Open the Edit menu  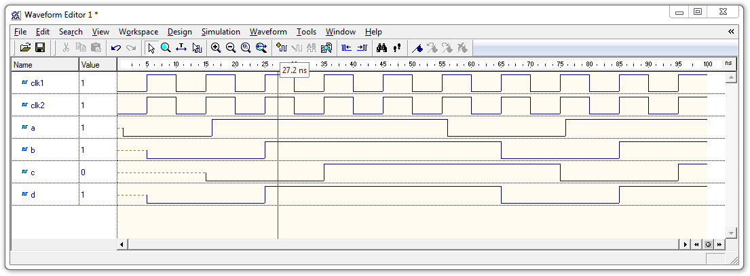pyautogui.click(x=43, y=32)
